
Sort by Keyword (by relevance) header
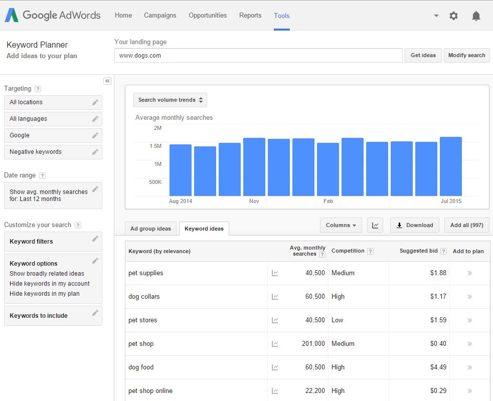click(x=159, y=252)
